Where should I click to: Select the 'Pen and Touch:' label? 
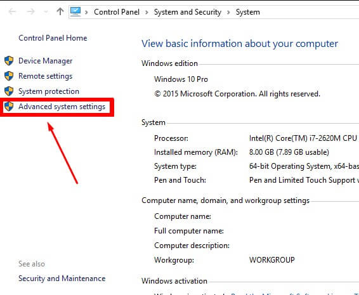click(180, 180)
